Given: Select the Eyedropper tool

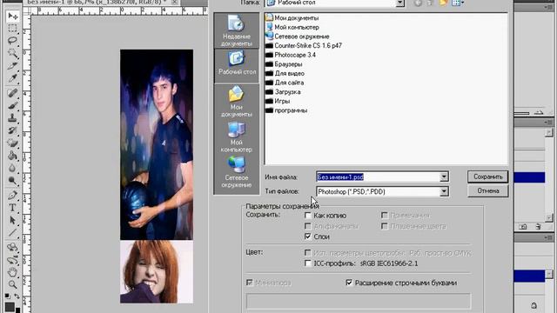Looking at the screenshot, I should click(13, 78).
